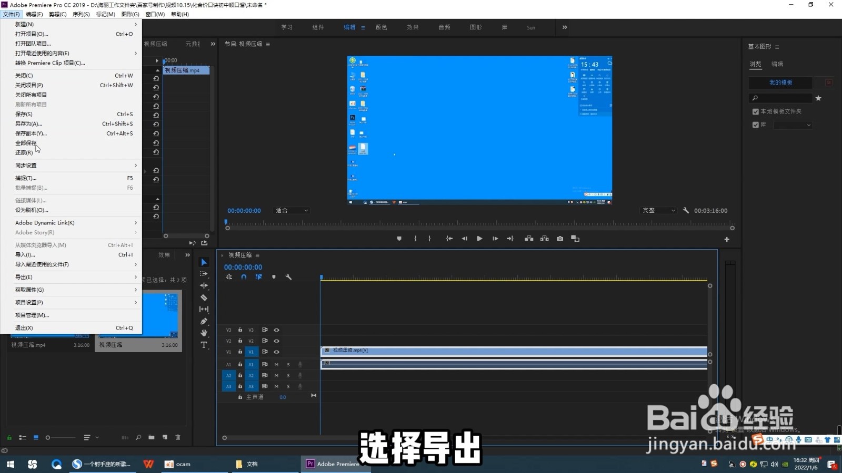842x473 pixels.
Task: Click the nest sequence toggle in timeline
Action: (x=229, y=277)
